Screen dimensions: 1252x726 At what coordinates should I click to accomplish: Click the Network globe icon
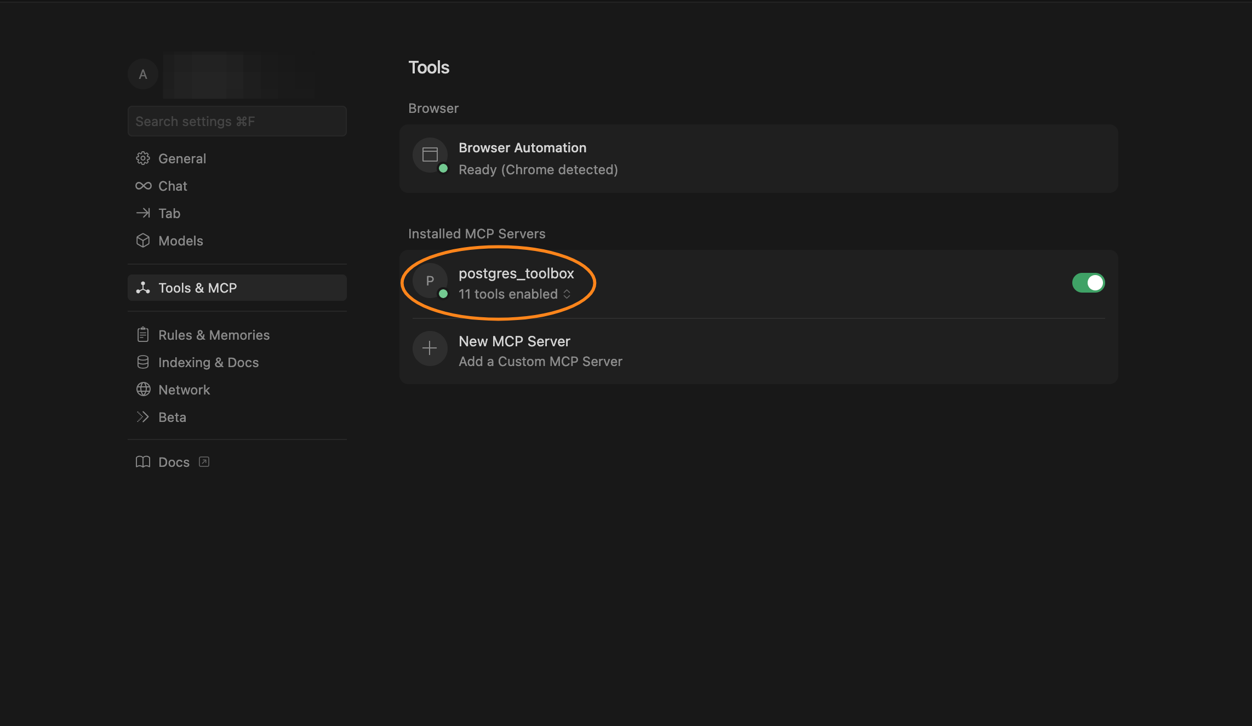[143, 390]
